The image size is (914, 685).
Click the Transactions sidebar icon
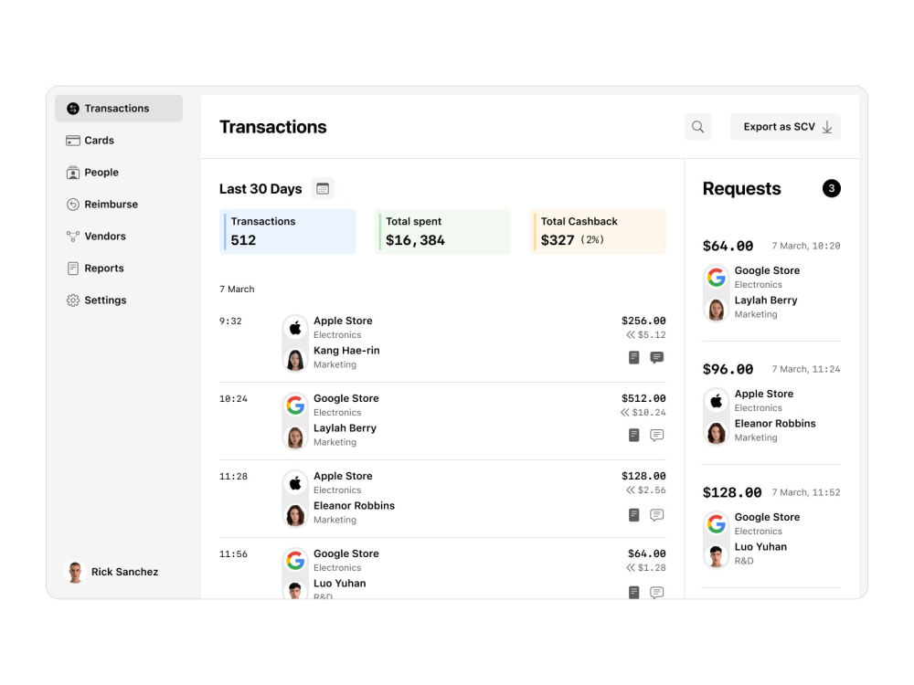point(73,109)
